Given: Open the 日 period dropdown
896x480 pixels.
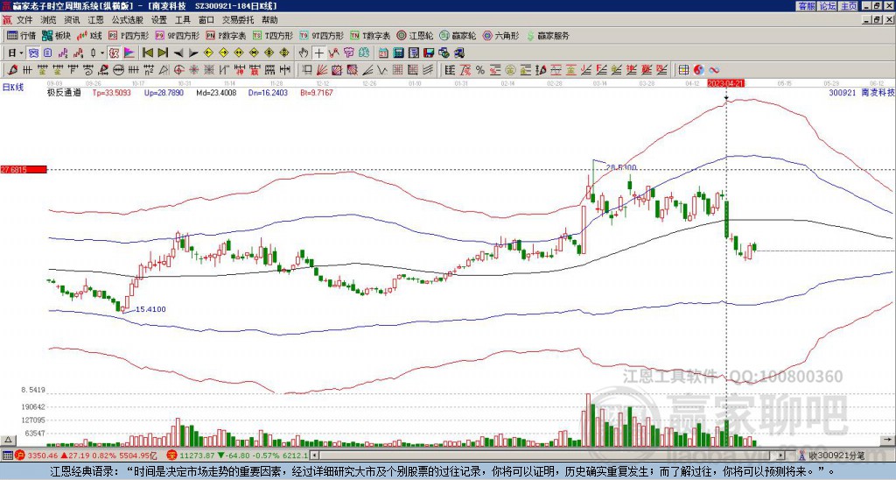Looking at the screenshot, I should coord(16,53).
